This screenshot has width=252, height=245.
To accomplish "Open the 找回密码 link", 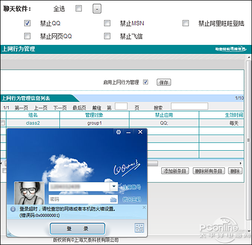I will coord(132,200).
